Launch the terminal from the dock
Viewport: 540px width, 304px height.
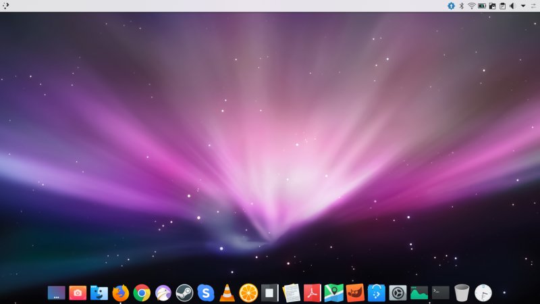tap(440, 293)
